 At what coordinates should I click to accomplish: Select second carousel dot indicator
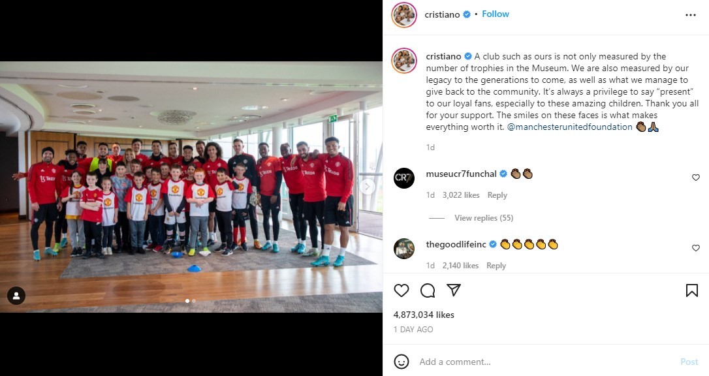click(194, 300)
